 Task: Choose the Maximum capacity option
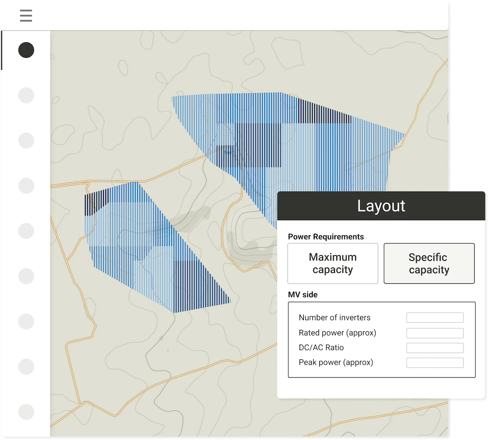point(333,264)
